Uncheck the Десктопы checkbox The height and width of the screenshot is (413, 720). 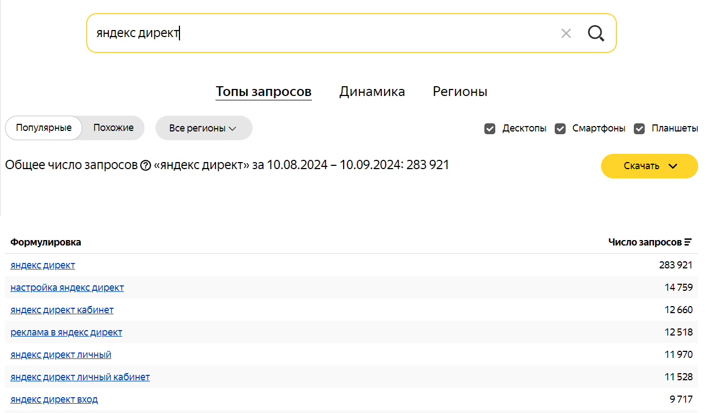click(x=490, y=129)
